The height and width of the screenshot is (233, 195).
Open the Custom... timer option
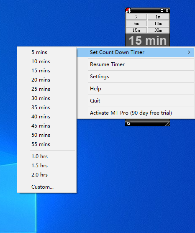pos(47,187)
